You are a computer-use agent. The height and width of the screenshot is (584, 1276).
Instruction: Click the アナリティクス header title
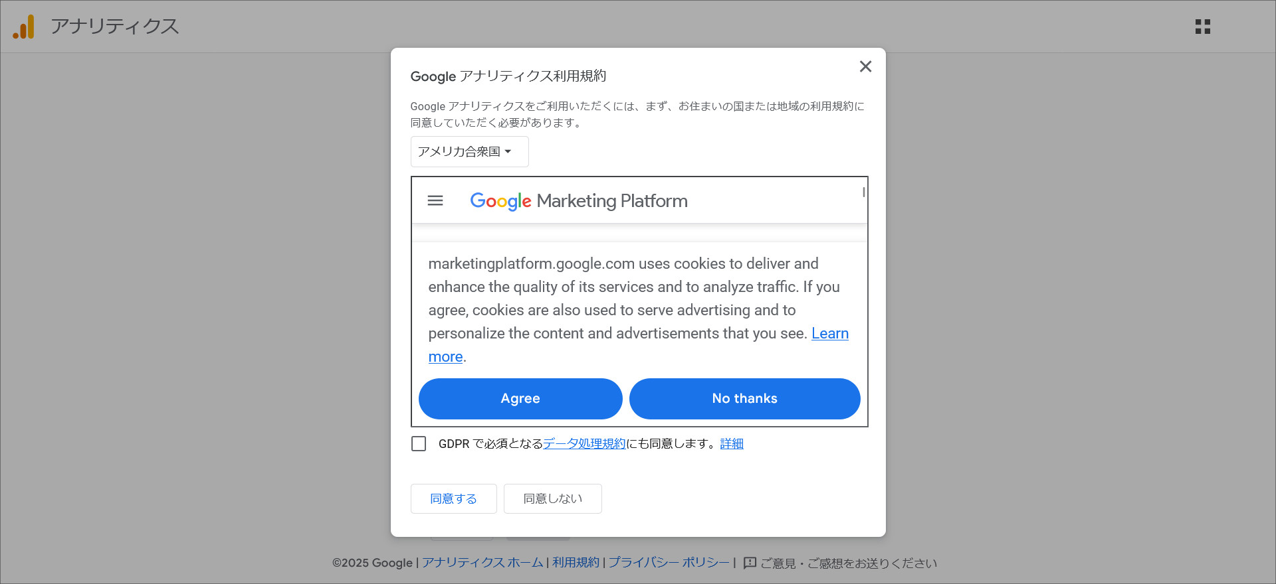[114, 27]
